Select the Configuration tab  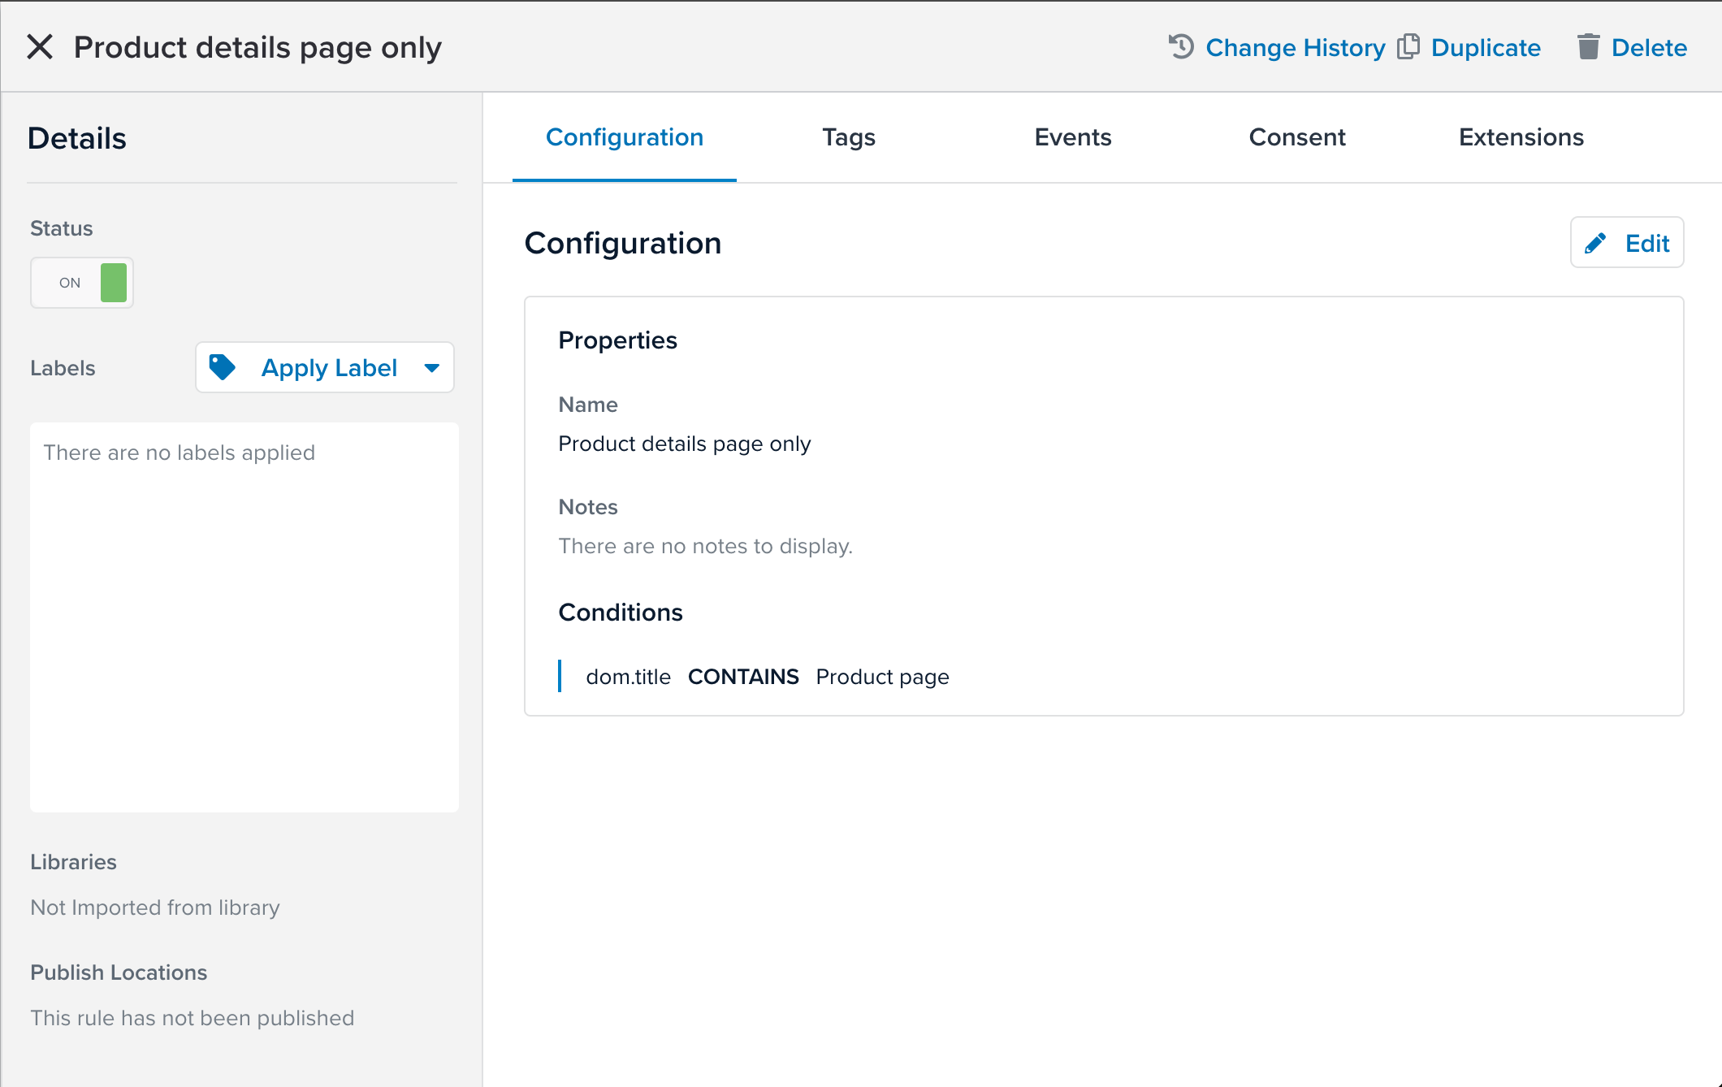tap(624, 137)
